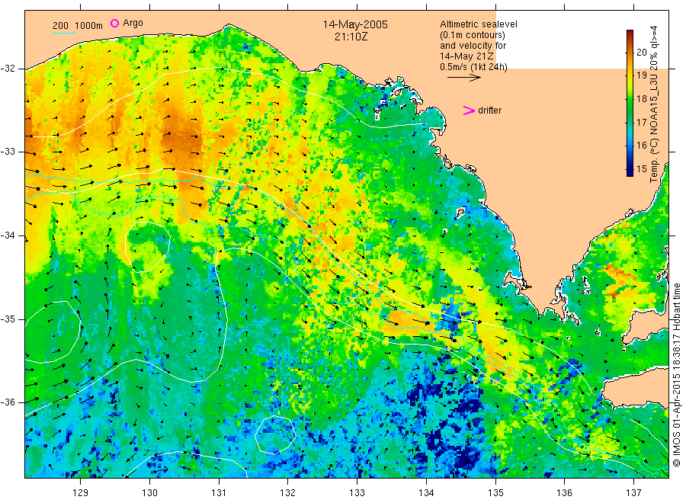Click the '14-May 21Z' caption line
Image resolution: width=686 pixels, height=503 pixels.
click(x=466, y=56)
